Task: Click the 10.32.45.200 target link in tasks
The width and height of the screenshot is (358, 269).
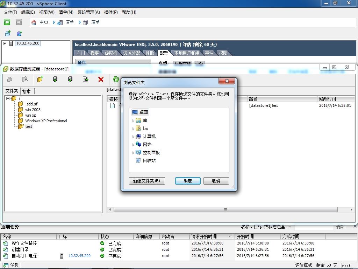Action: point(79,256)
